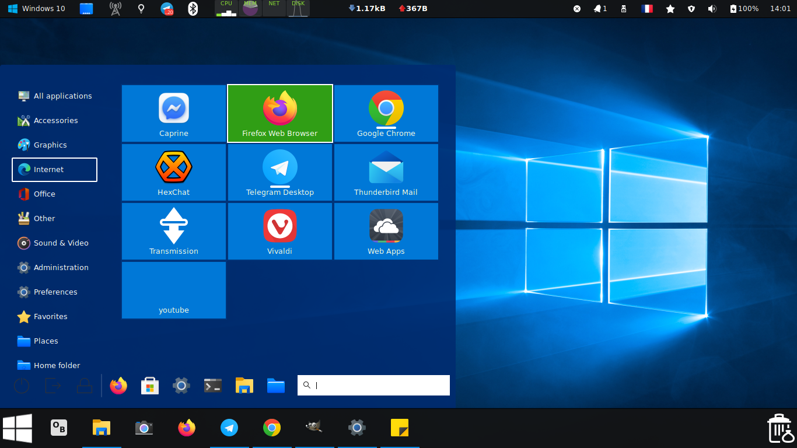797x448 pixels.
Task: Select Graphics category
Action: 55,145
